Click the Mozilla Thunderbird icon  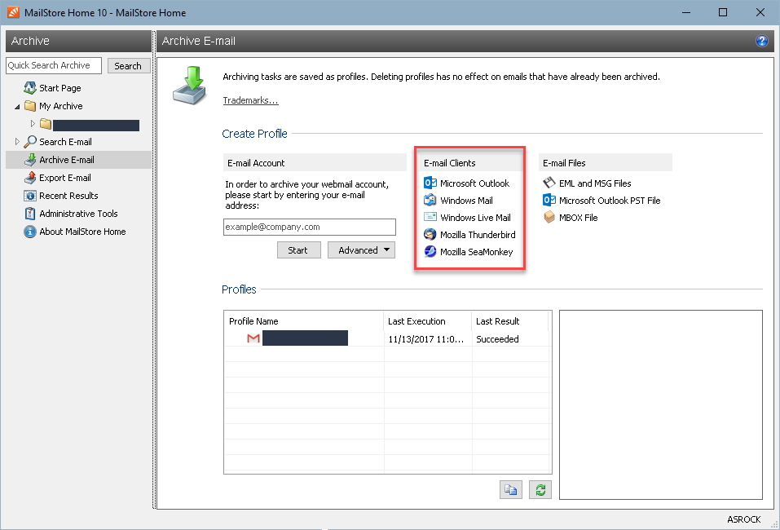pos(430,234)
